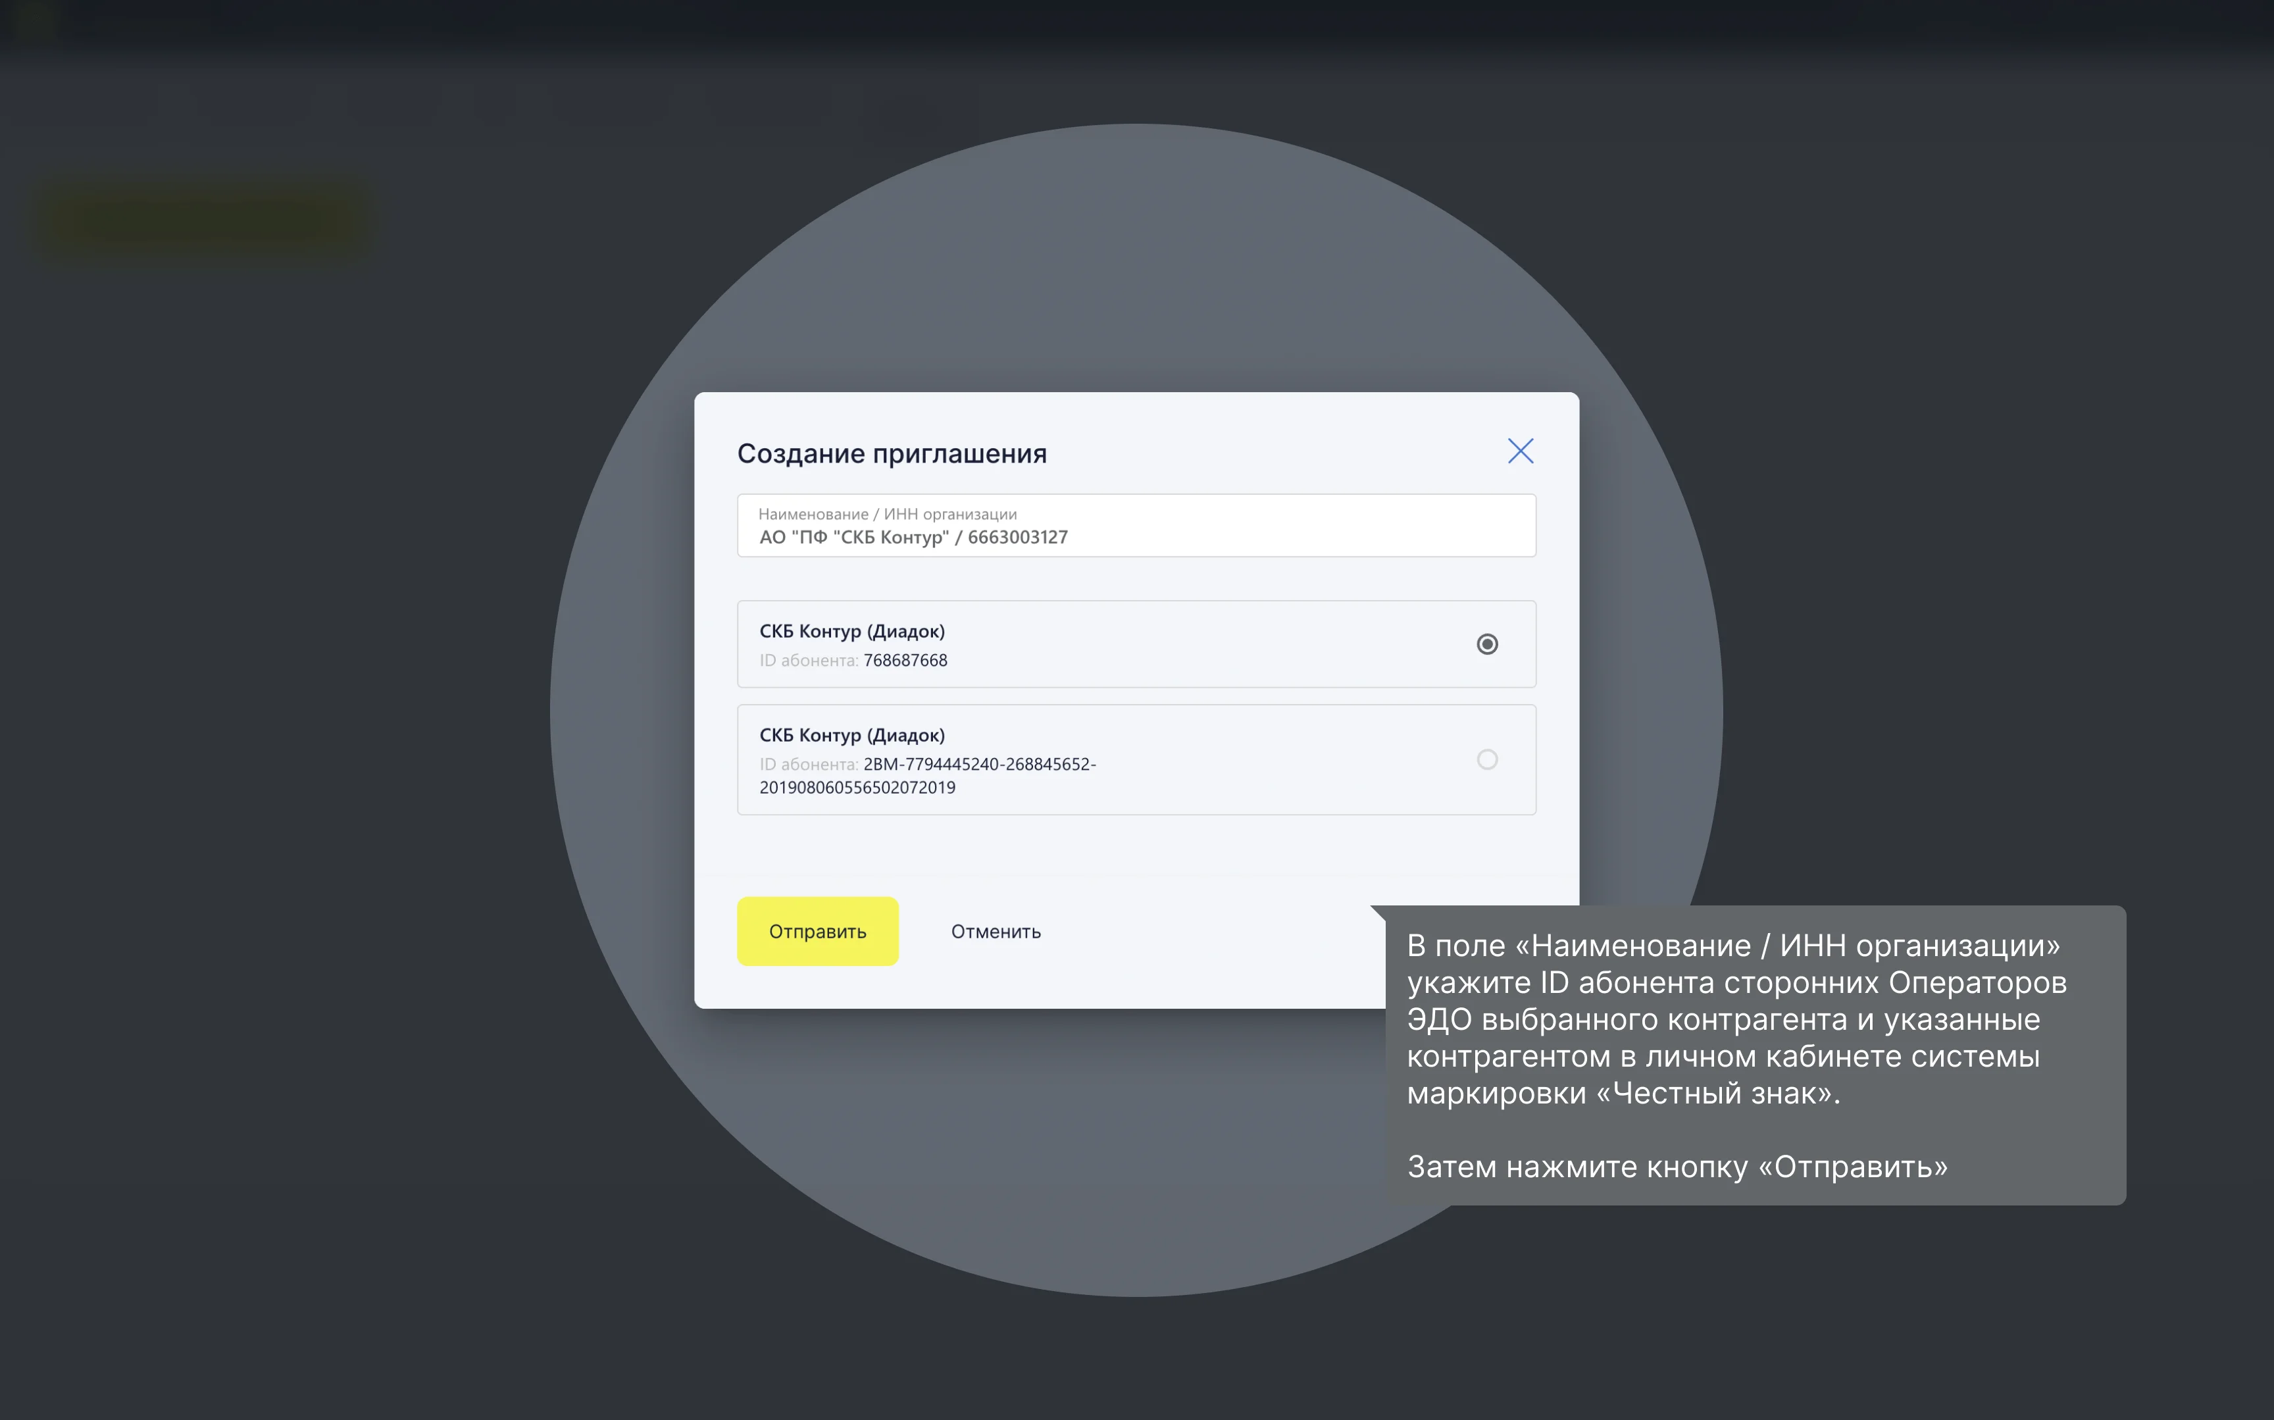
Task: Select radio for subscriber ID starting 2BM-7794445240
Action: point(1486,759)
